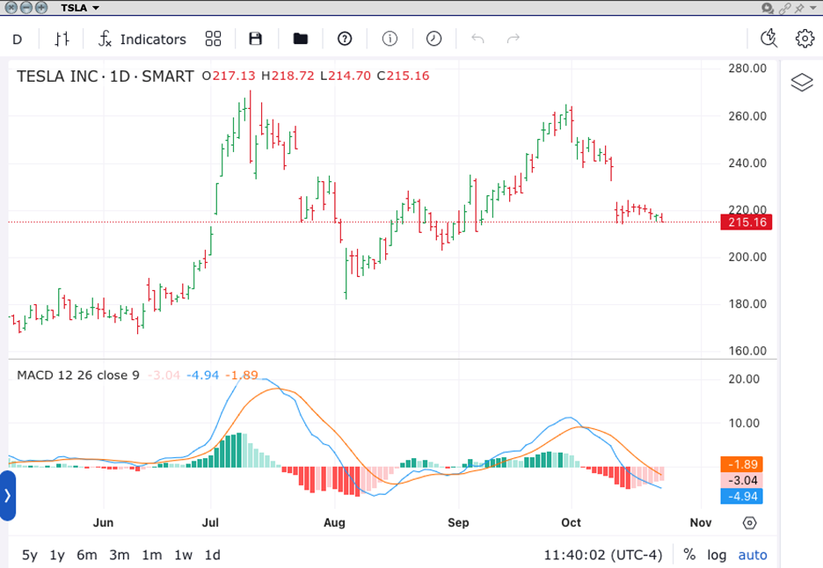Click the O217.13 open value
This screenshot has height=568, width=823.
pyautogui.click(x=229, y=76)
